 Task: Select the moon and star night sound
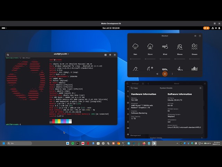click(150, 69)
